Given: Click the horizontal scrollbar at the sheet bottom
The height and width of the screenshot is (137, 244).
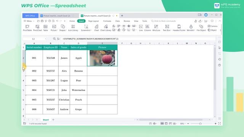Looking at the screenshot, I should pyautogui.click(x=171, y=119).
